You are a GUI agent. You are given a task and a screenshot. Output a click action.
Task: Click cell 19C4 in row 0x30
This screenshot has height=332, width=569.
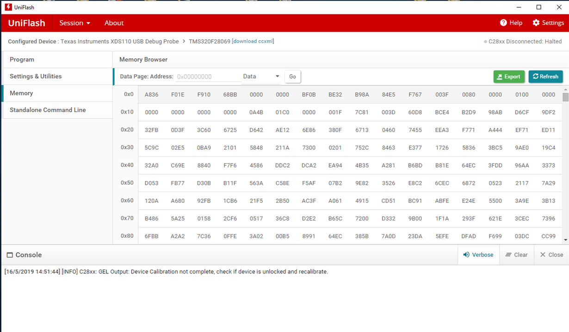(x=548, y=148)
